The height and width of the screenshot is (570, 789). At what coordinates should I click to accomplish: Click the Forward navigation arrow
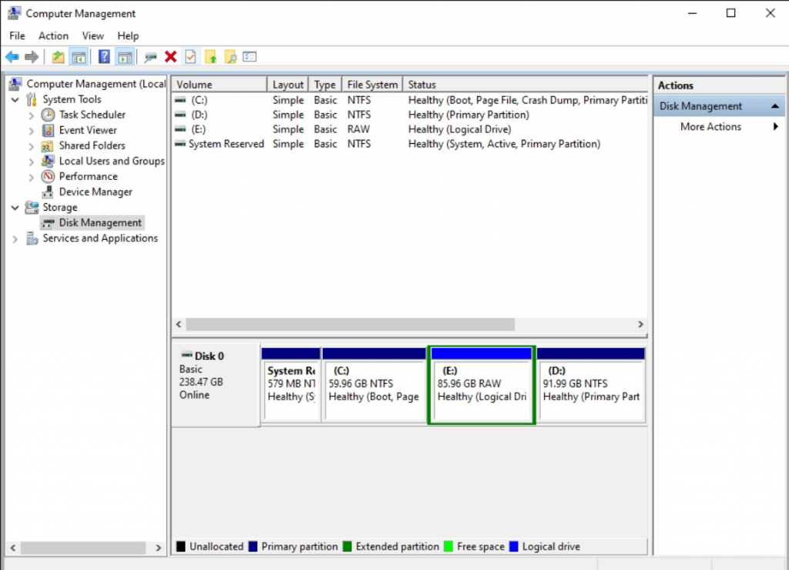(30, 56)
